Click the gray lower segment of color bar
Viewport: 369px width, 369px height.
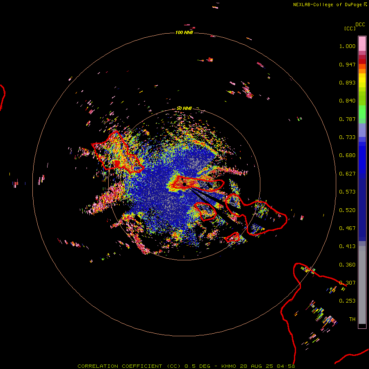362,285
